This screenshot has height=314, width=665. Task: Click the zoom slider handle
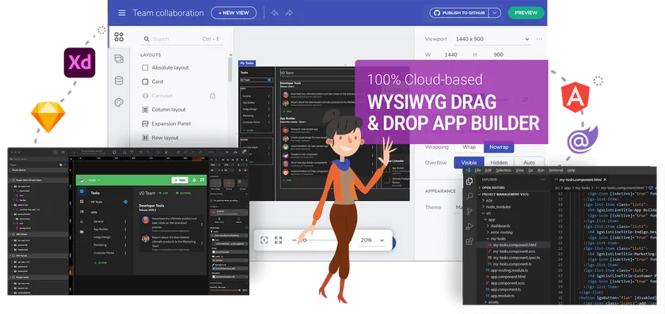tap(305, 240)
